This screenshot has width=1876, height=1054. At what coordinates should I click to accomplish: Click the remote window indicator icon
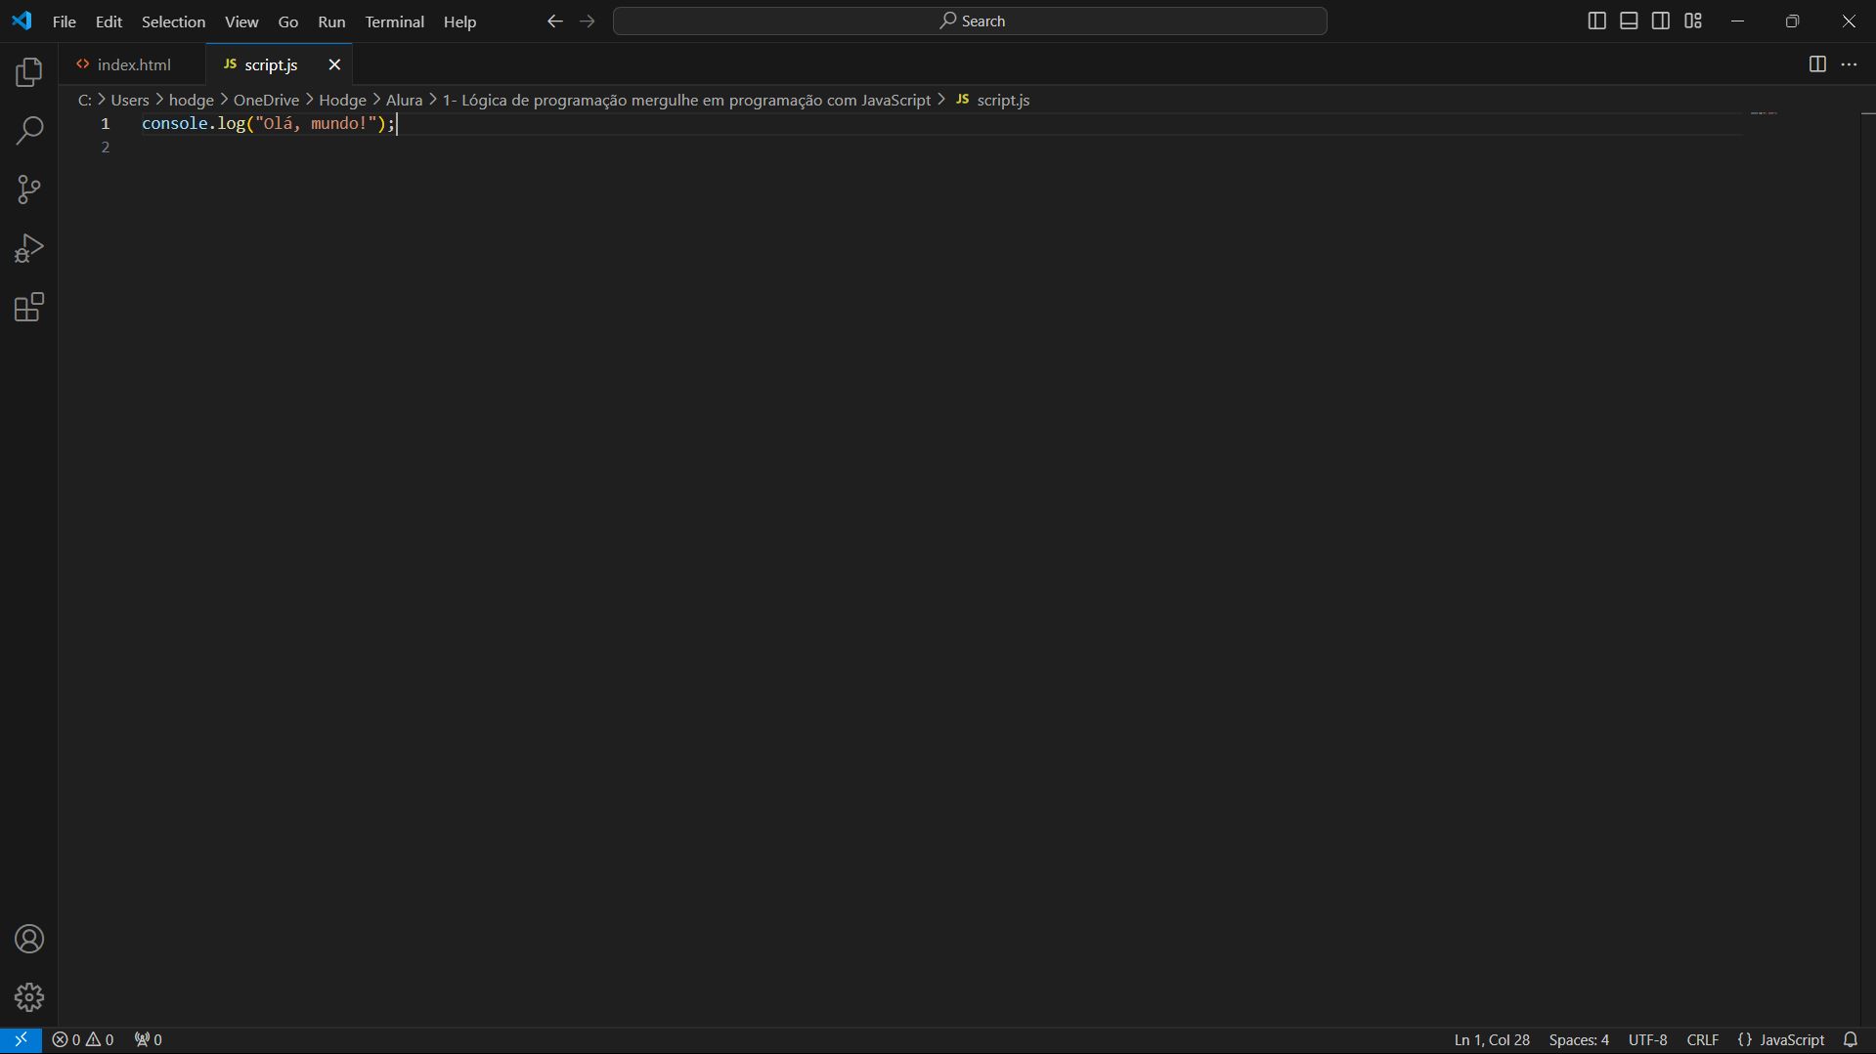click(21, 1039)
